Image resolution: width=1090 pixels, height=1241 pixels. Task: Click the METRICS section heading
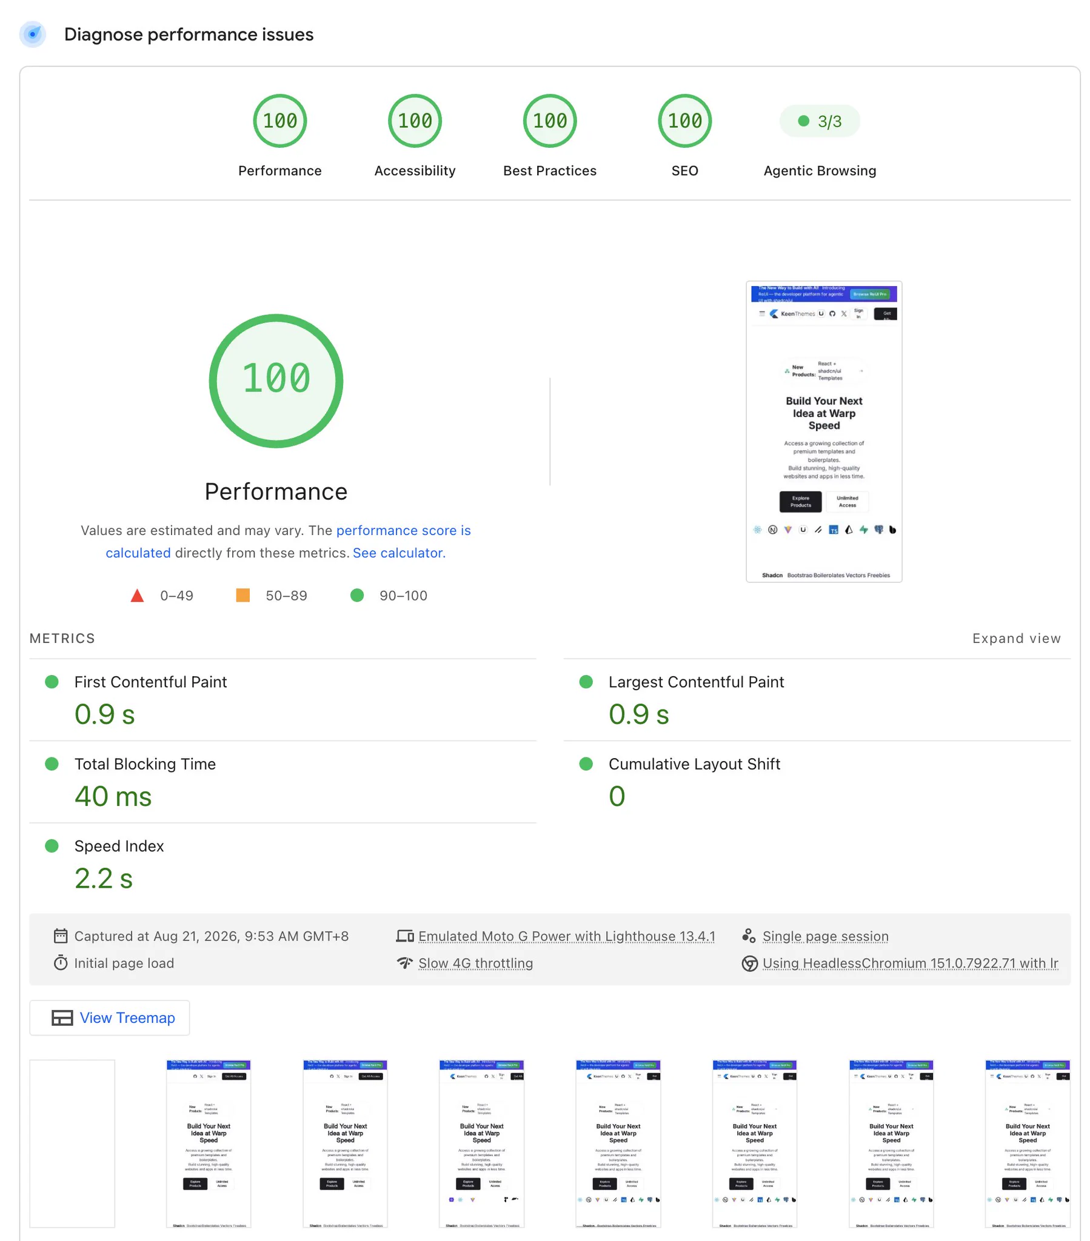point(62,638)
